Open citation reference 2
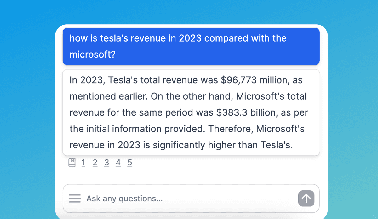 click(95, 163)
